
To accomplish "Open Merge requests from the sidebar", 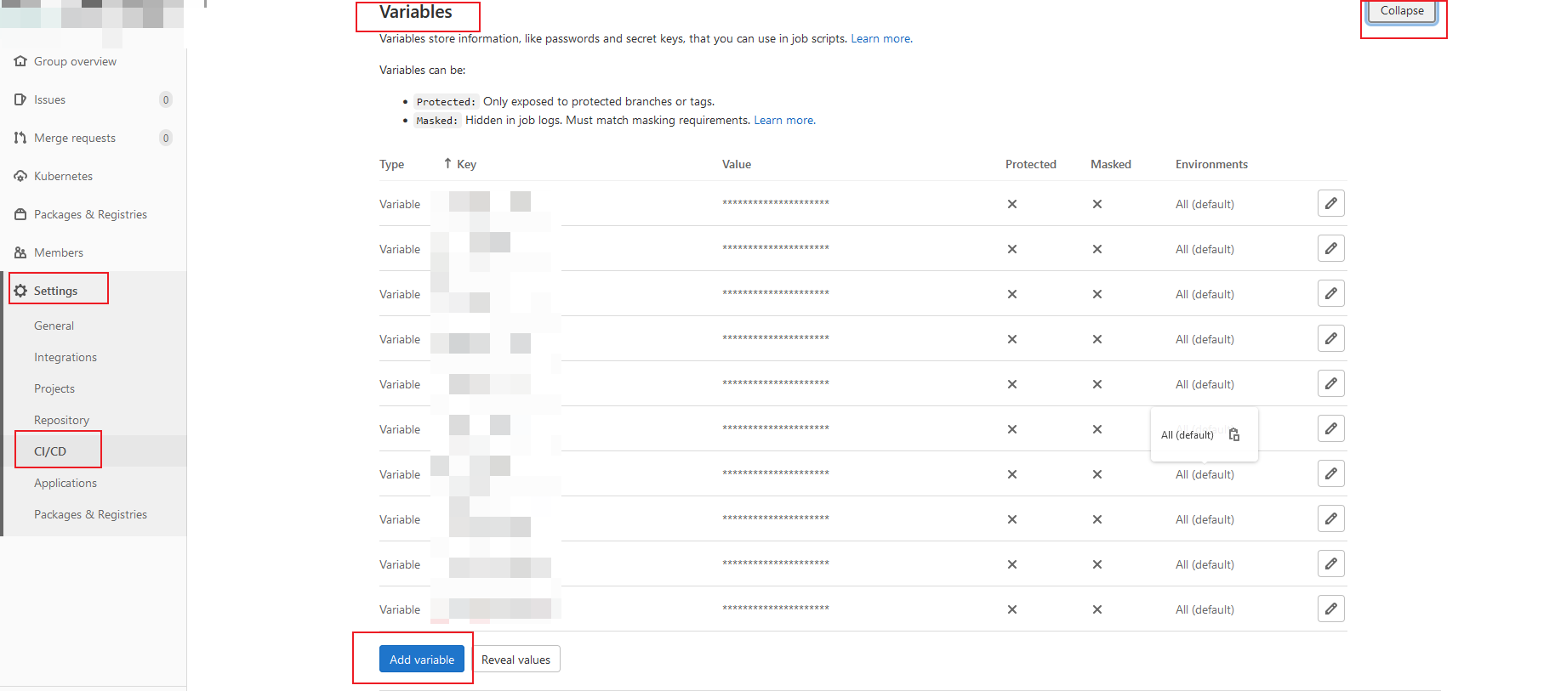I will tap(75, 138).
